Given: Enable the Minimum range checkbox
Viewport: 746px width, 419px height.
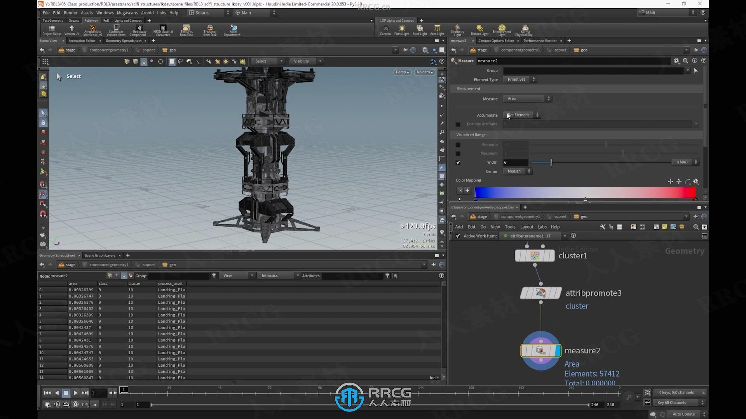Looking at the screenshot, I should [458, 145].
